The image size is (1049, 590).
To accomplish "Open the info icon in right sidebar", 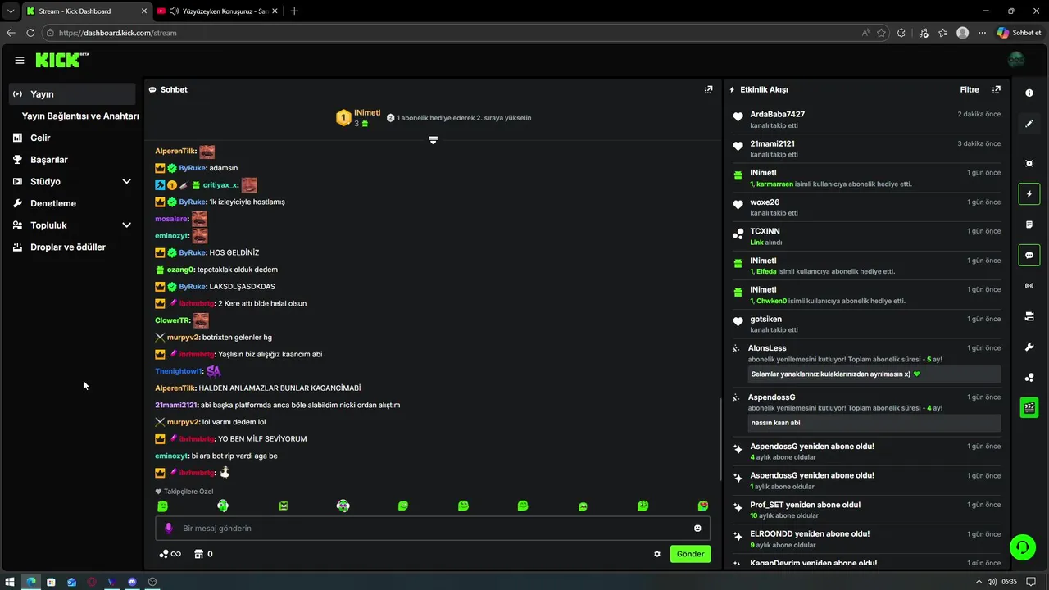I will (x=1029, y=93).
